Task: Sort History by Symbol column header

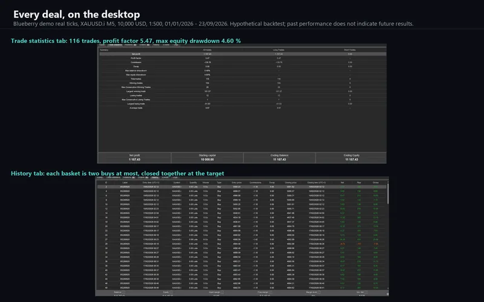Action: (177, 182)
